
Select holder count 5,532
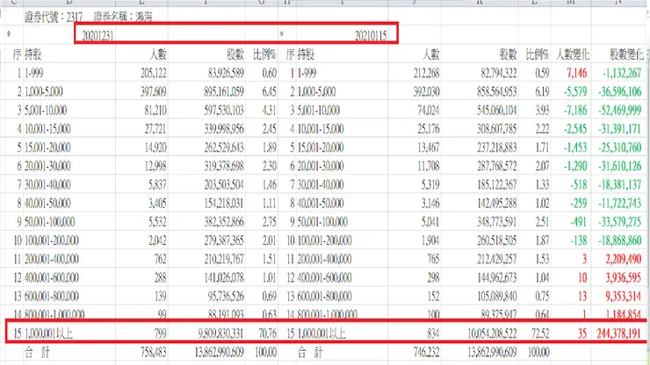point(157,222)
